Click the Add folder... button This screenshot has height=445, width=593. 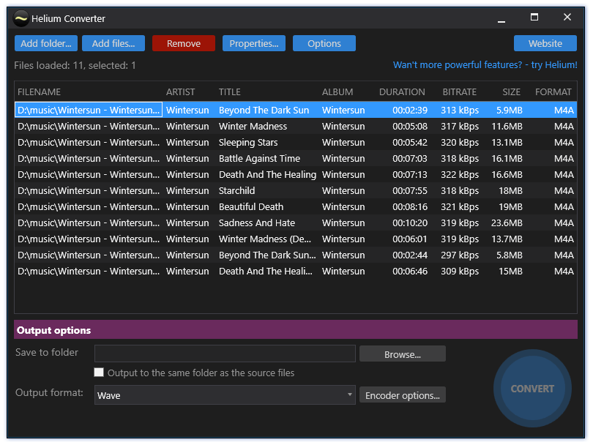click(x=46, y=43)
